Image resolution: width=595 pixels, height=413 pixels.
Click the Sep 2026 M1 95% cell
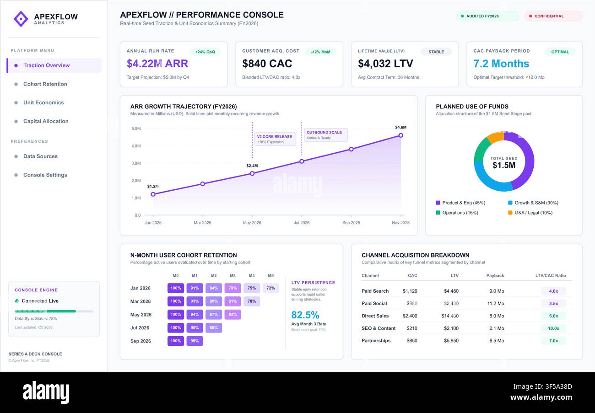pos(195,341)
